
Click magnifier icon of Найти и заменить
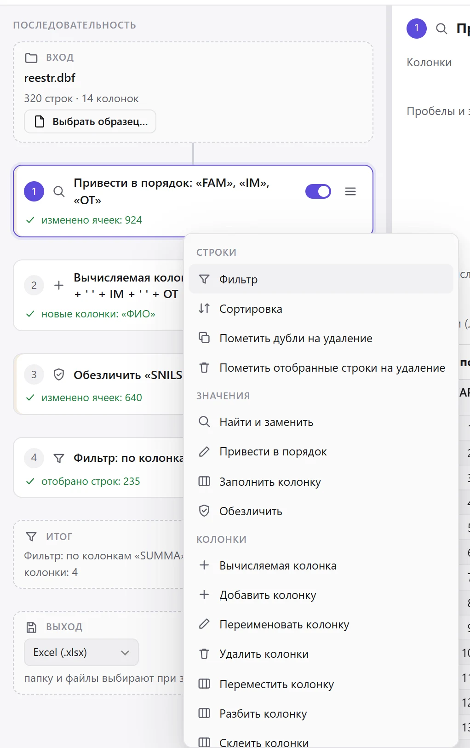(x=204, y=422)
